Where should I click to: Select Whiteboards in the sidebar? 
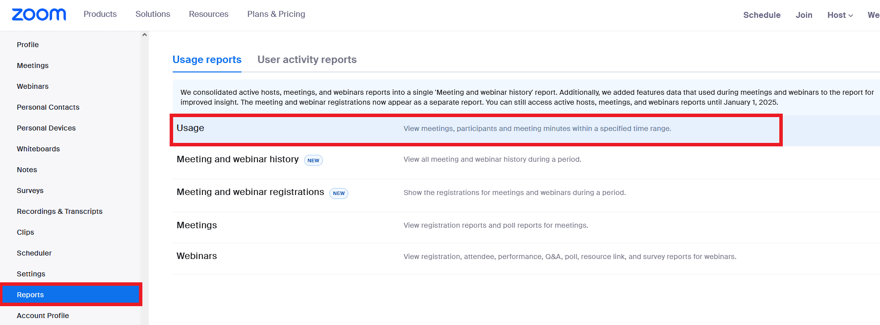tap(38, 149)
